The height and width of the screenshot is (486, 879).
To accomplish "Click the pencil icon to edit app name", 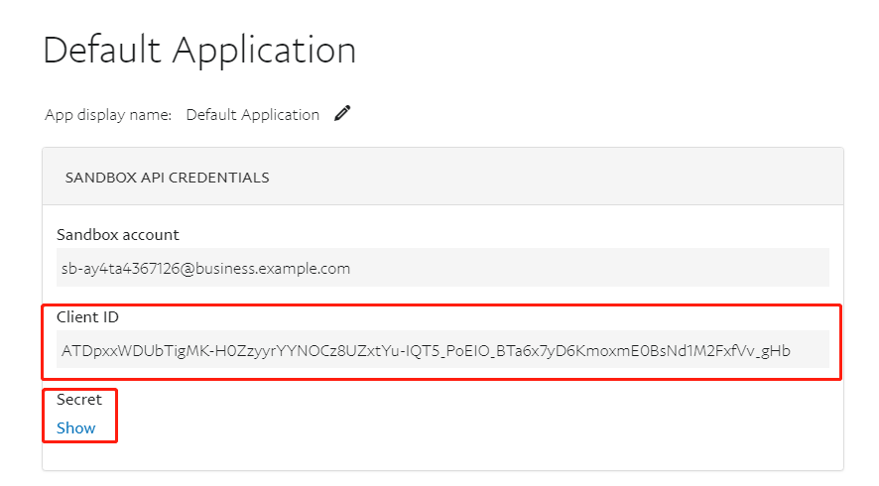I will (342, 114).
